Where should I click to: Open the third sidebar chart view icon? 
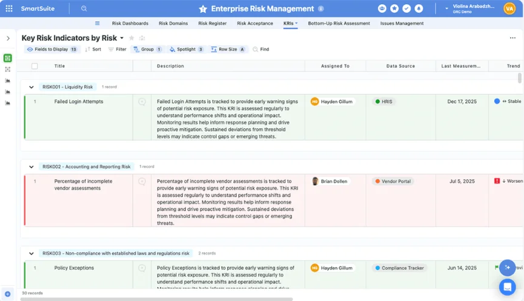pos(8,81)
